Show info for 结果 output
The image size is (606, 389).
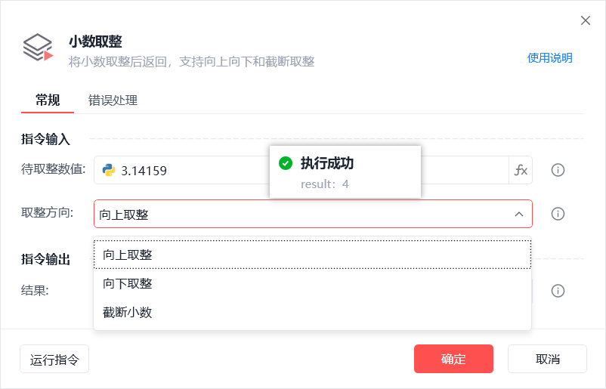[558, 291]
